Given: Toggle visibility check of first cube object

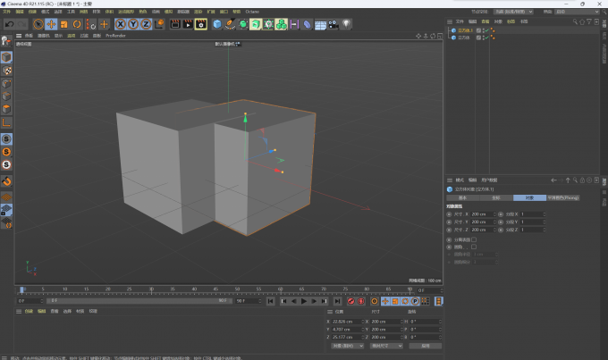Looking at the screenshot, I should tap(486, 30).
